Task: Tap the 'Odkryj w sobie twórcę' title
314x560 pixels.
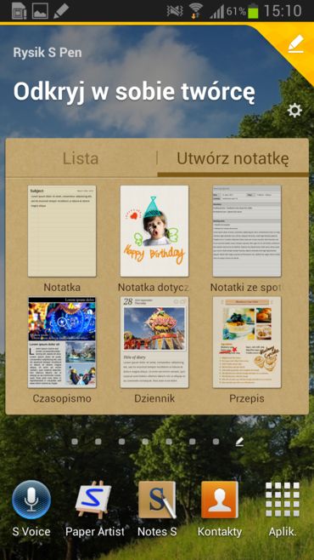Action: (134, 93)
